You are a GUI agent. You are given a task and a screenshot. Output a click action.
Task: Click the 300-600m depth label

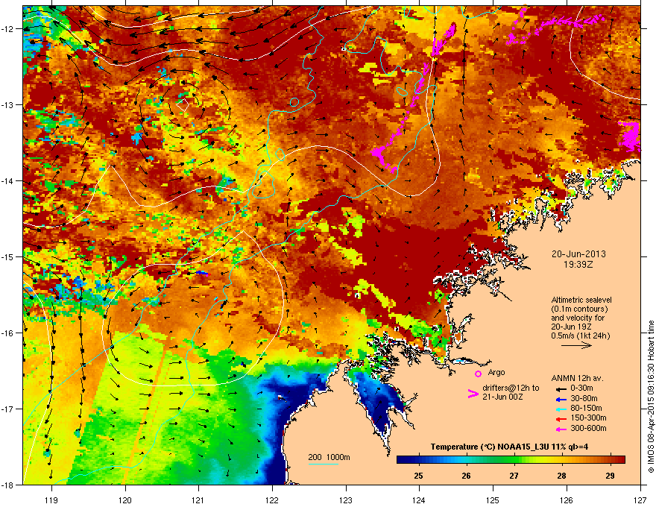[589, 429]
